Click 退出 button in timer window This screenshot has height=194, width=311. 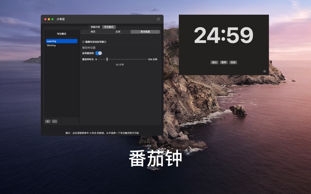coord(215,62)
